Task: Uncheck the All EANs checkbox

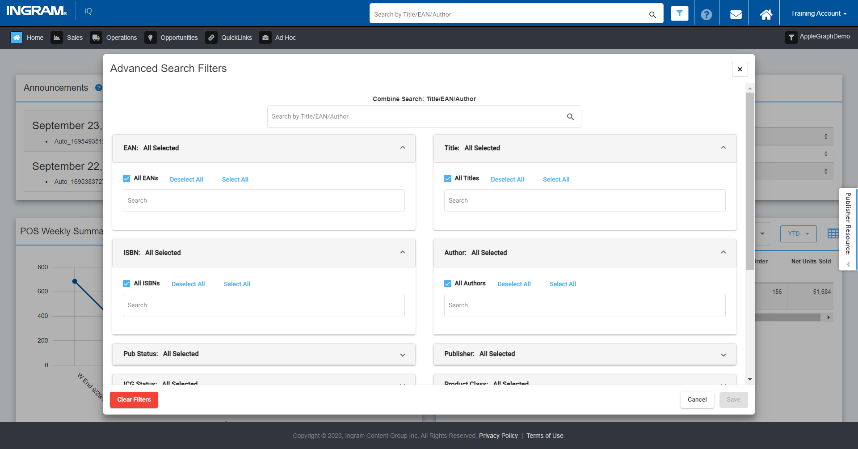Action: pos(126,178)
